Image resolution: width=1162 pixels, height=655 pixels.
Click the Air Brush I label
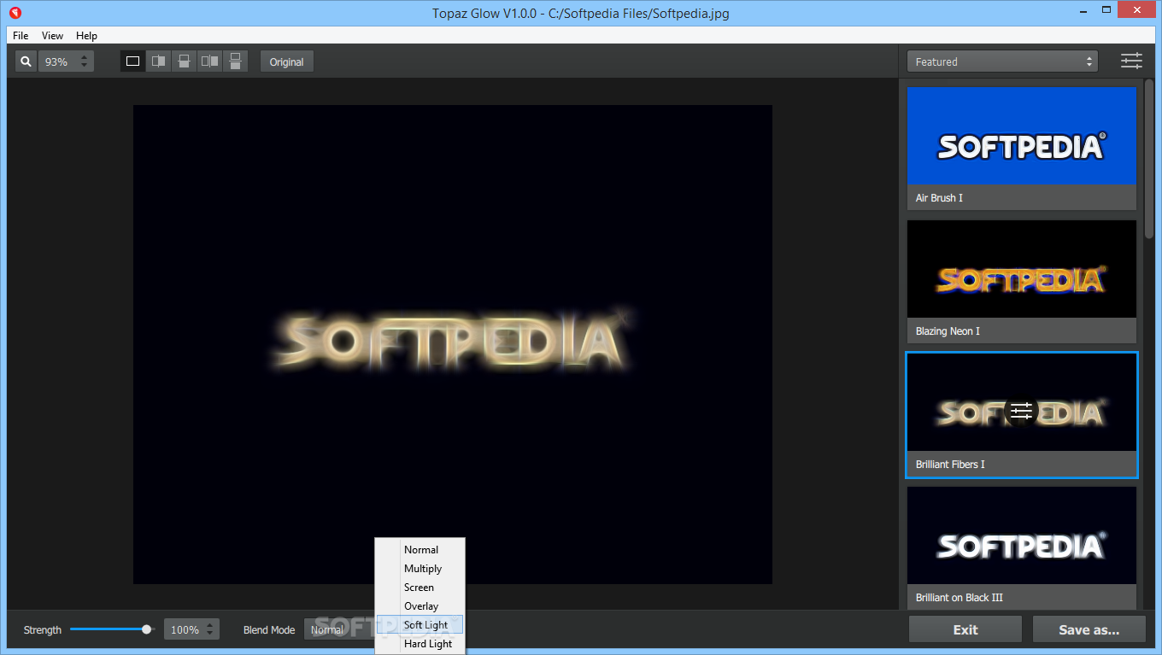939,198
